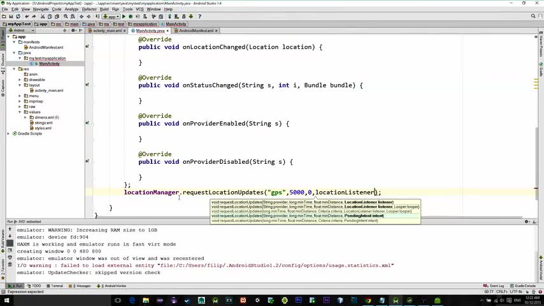Open the Event Log
This screenshot has width=544, height=306.
click(x=494, y=286)
